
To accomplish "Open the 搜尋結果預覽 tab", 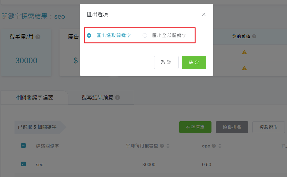I will point(97,97).
